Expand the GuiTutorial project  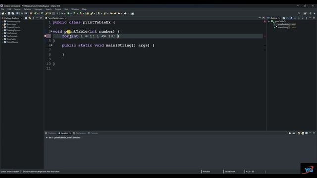tap(2, 33)
